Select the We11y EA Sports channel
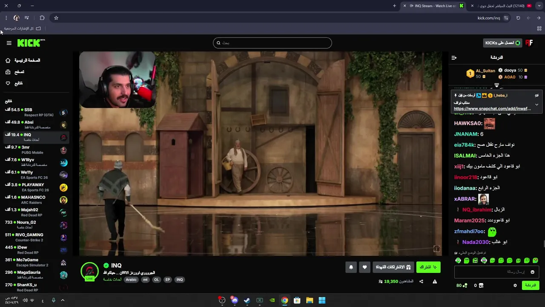This screenshot has width=545, height=307. pos(36,175)
